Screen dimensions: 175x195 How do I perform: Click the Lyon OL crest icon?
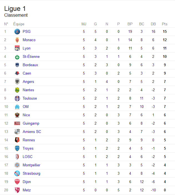[17, 48]
